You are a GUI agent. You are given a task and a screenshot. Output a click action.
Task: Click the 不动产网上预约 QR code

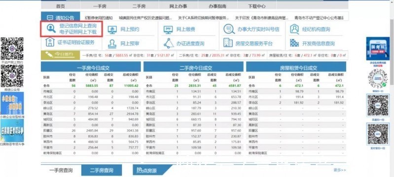pos(12,49)
